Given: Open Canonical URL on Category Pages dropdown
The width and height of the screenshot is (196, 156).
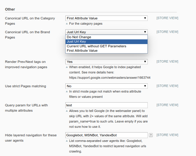Looking at the screenshot, I should coord(106,18).
